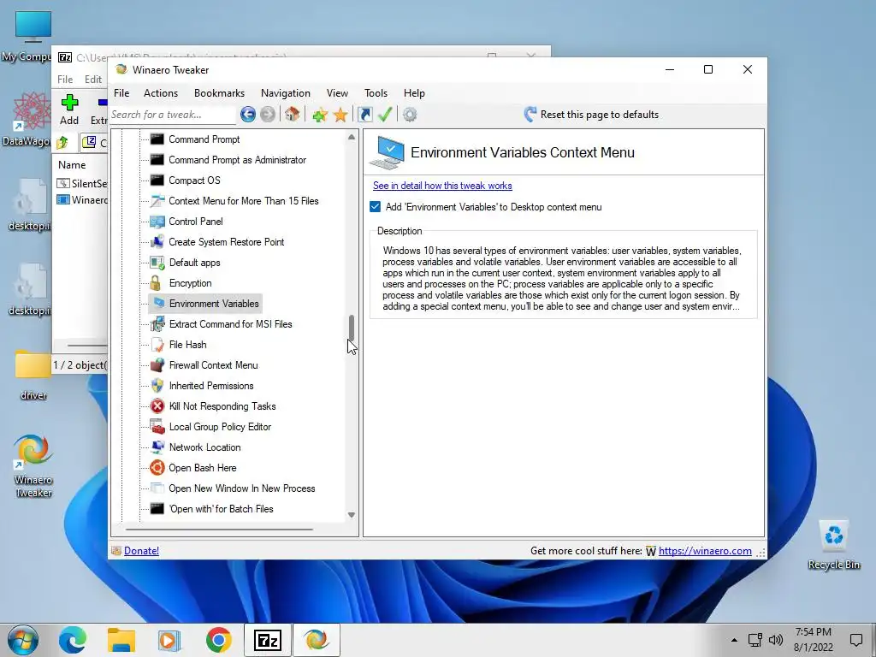This screenshot has height=657, width=876.
Task: Select Network Location tree item
Action: [205, 447]
